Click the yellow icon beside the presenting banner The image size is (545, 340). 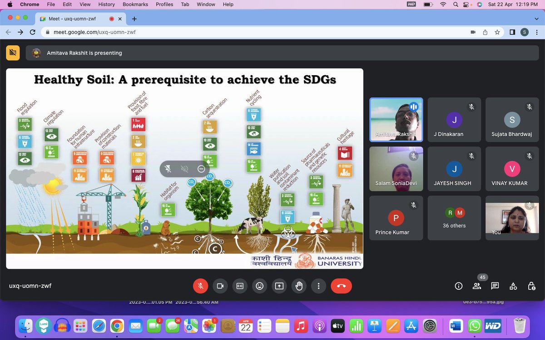(13, 53)
